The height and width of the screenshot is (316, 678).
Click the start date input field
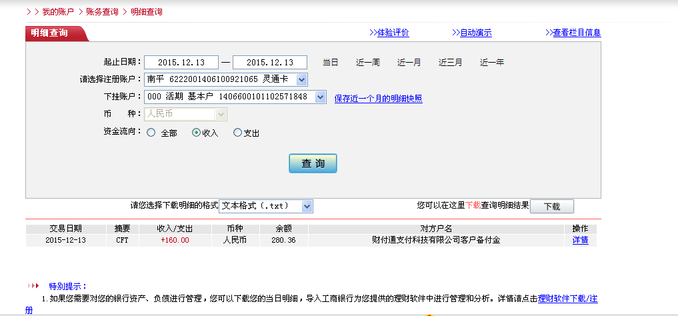click(x=181, y=63)
